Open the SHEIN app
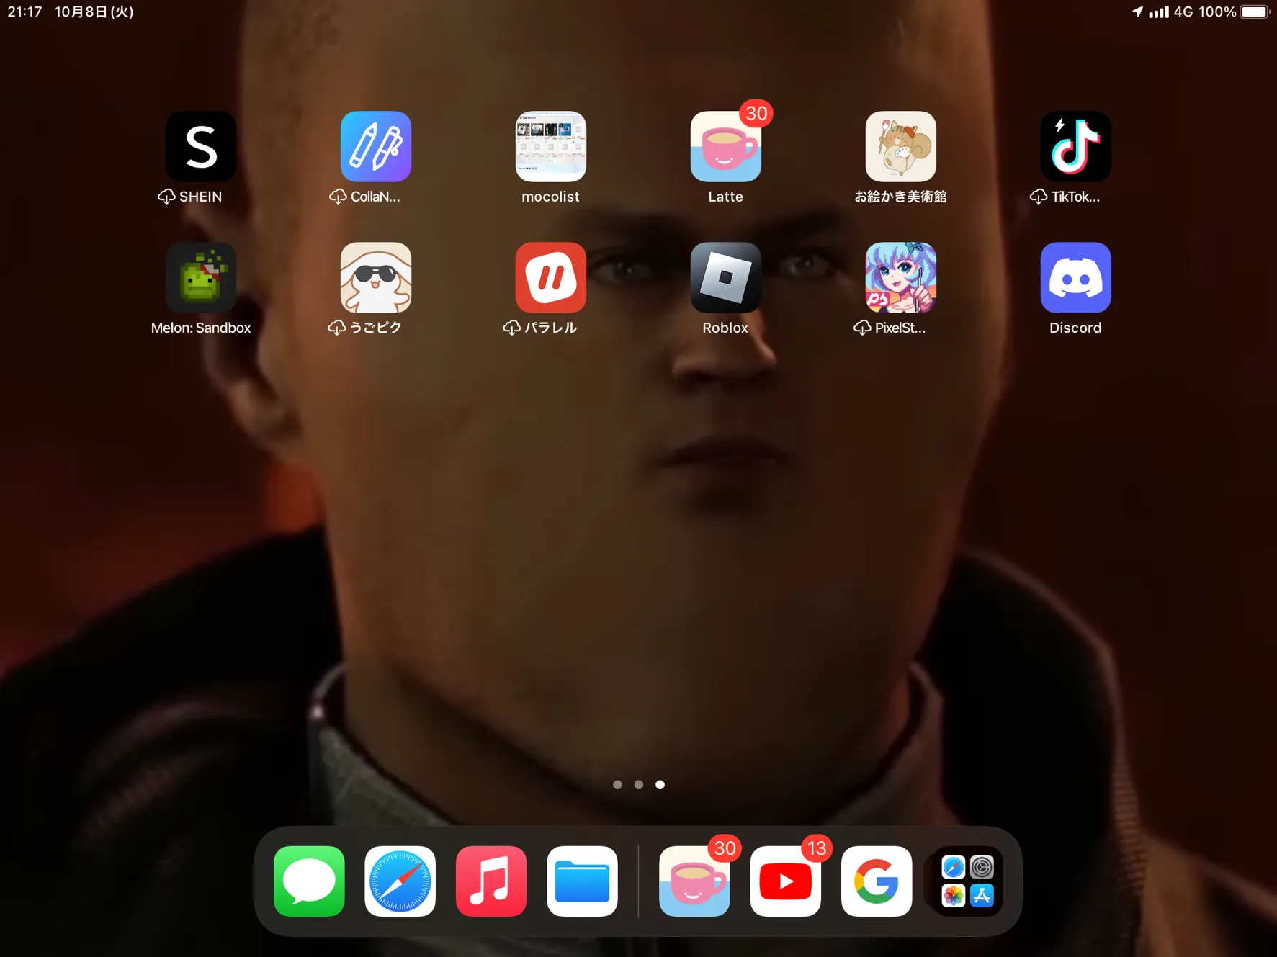The width and height of the screenshot is (1277, 957). (201, 146)
